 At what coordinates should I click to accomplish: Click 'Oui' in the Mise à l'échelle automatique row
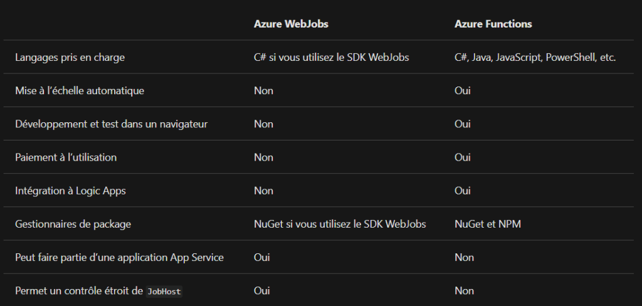[462, 90]
